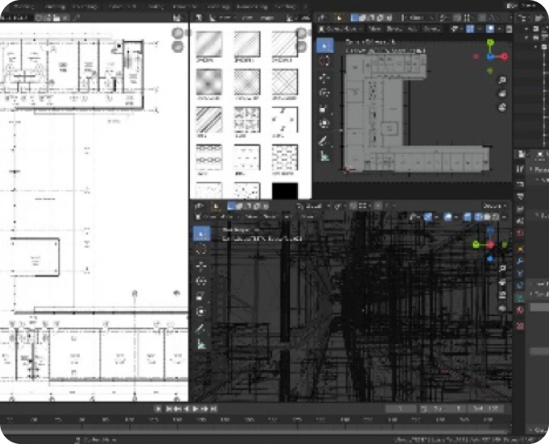549x444 pixels.
Task: Open shading options dropdown in wireframe viewport
Action: click(504, 218)
